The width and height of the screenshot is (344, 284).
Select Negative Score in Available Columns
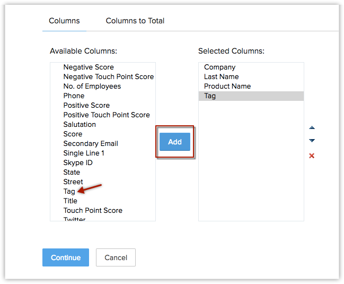(x=89, y=67)
